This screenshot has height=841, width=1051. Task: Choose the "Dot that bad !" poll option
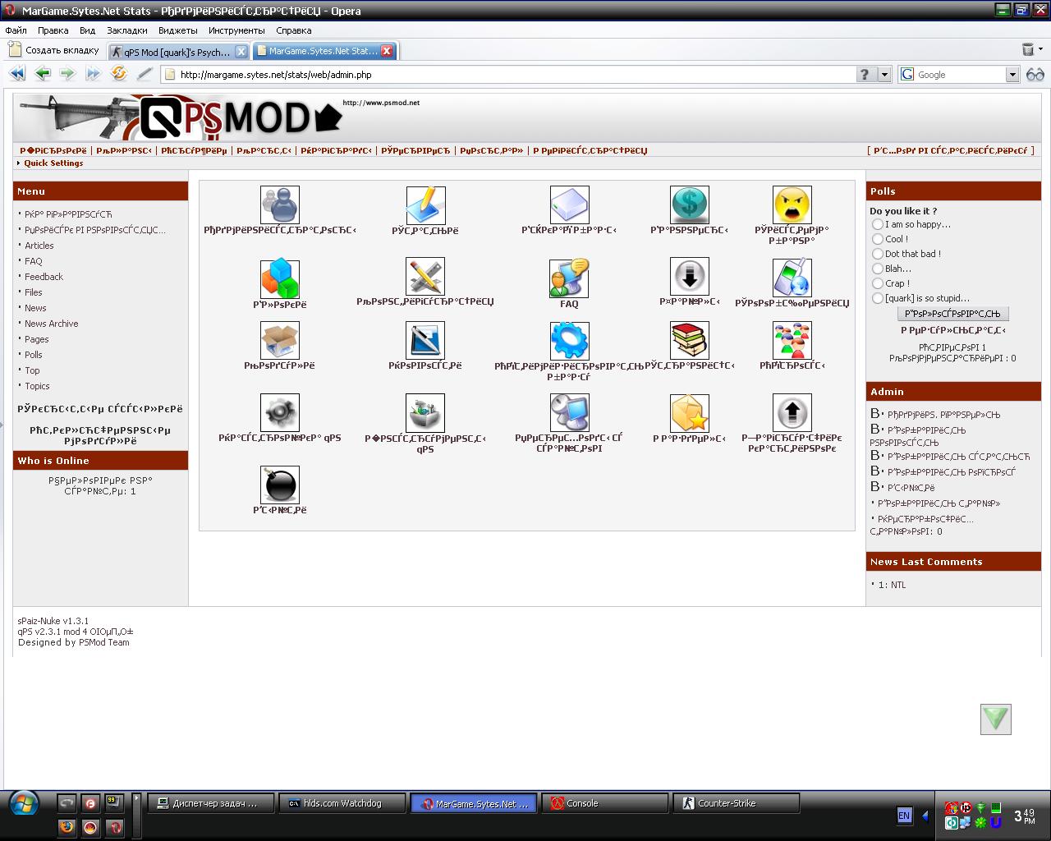pos(878,254)
